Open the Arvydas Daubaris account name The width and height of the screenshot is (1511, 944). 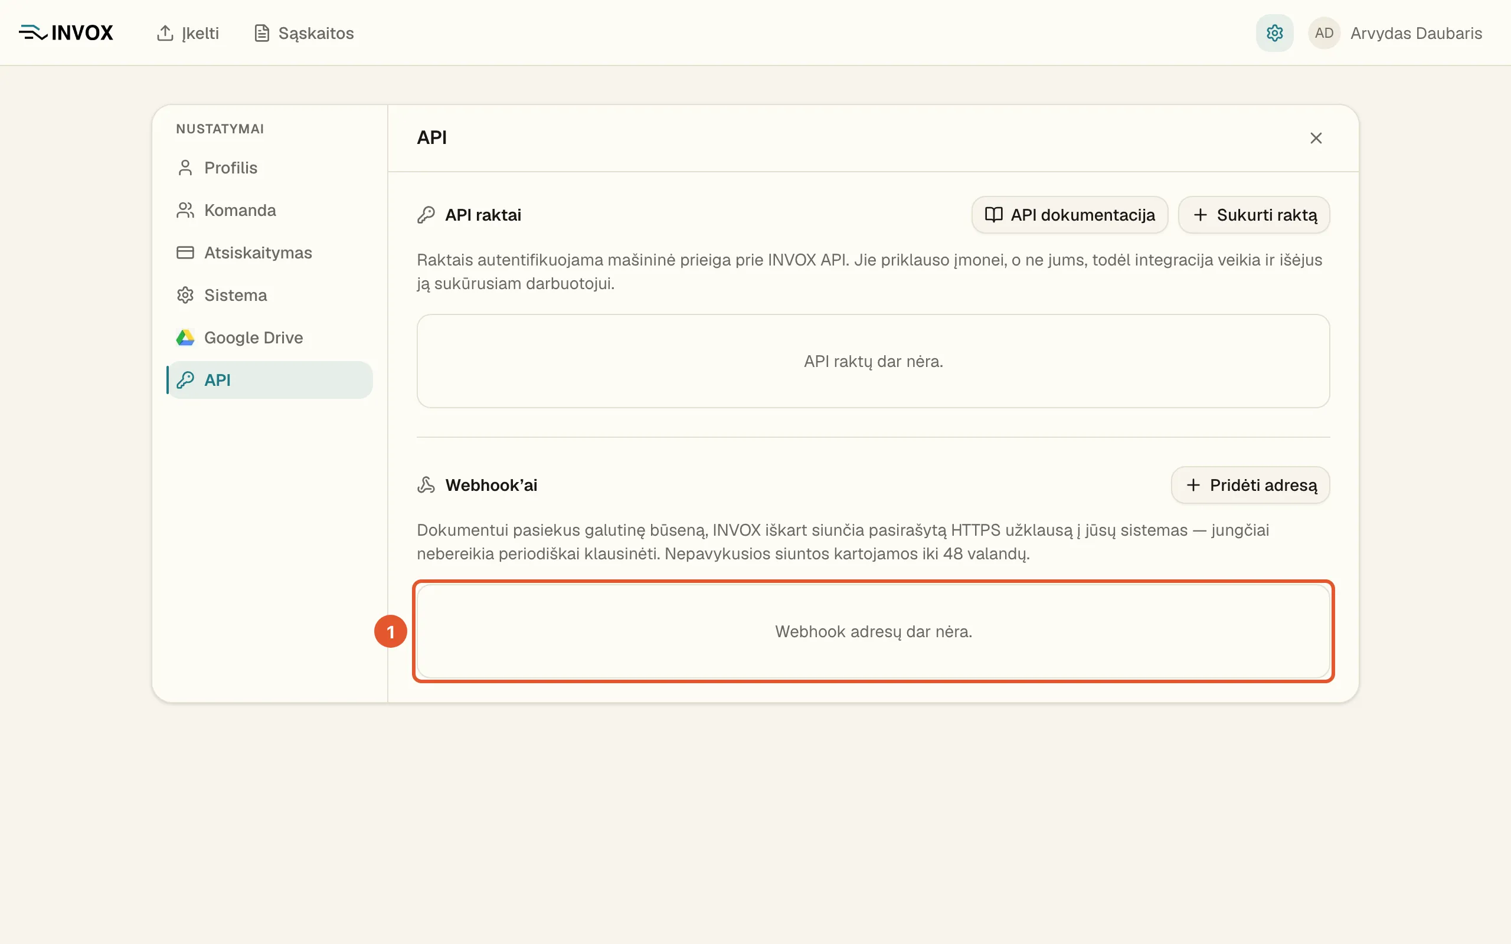click(x=1416, y=33)
